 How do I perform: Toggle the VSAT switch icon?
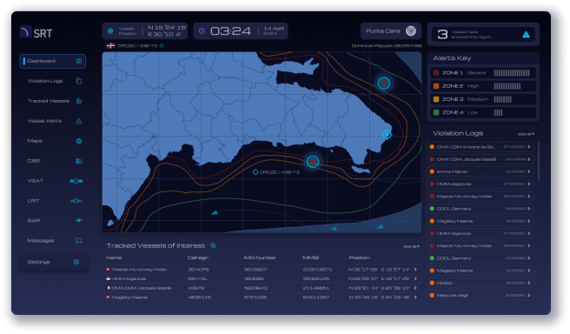click(x=76, y=181)
